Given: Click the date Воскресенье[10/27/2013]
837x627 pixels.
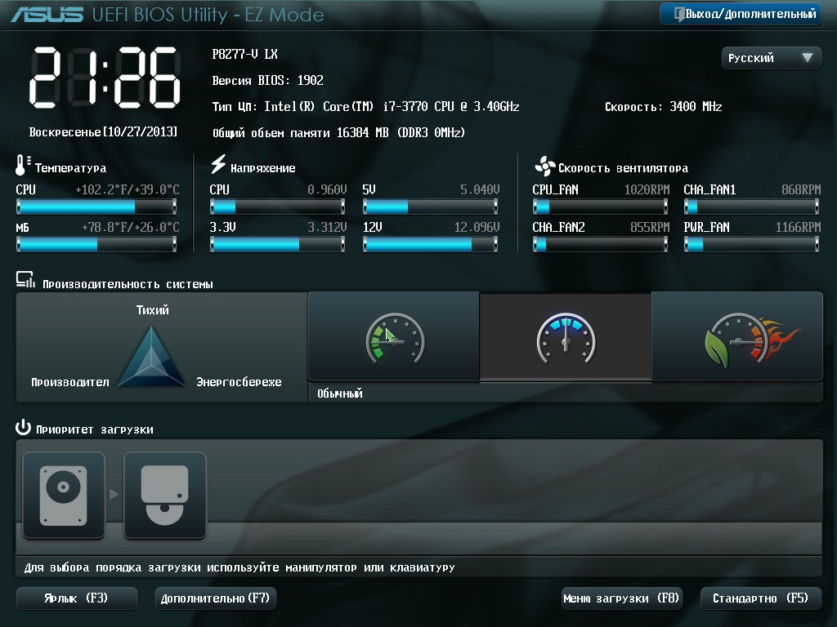Looking at the screenshot, I should point(103,131).
